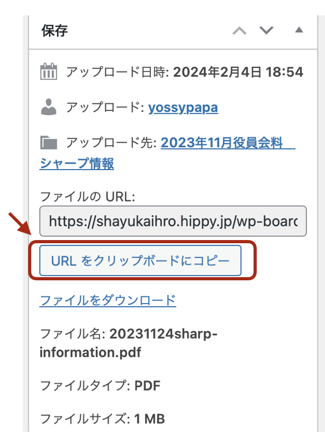Open the yossypapa uploader profile link
Viewport: 325px width, 443px height.
pos(183,108)
